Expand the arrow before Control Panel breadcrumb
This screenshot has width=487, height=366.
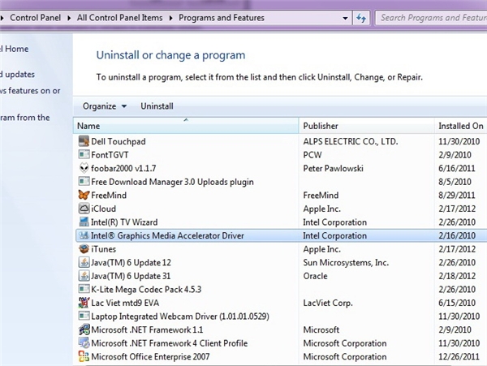click(x=2, y=18)
